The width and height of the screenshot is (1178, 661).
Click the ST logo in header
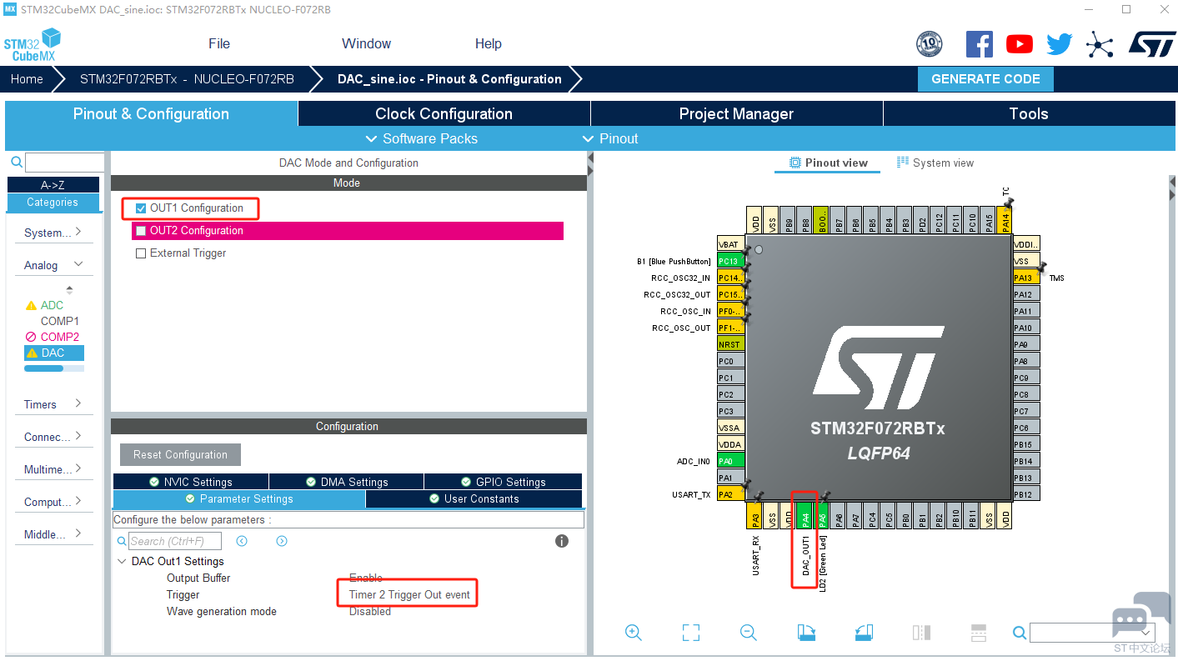pos(1152,44)
